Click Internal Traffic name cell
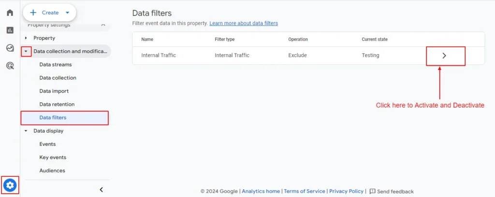 coord(159,56)
